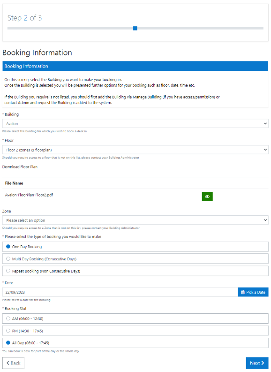Click the File Name column header
The width and height of the screenshot is (271, 372).
(14, 183)
